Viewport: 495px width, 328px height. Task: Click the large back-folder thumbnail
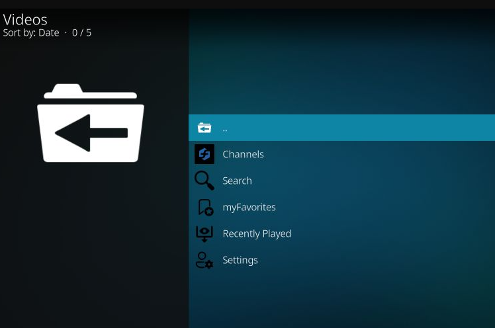click(x=91, y=123)
